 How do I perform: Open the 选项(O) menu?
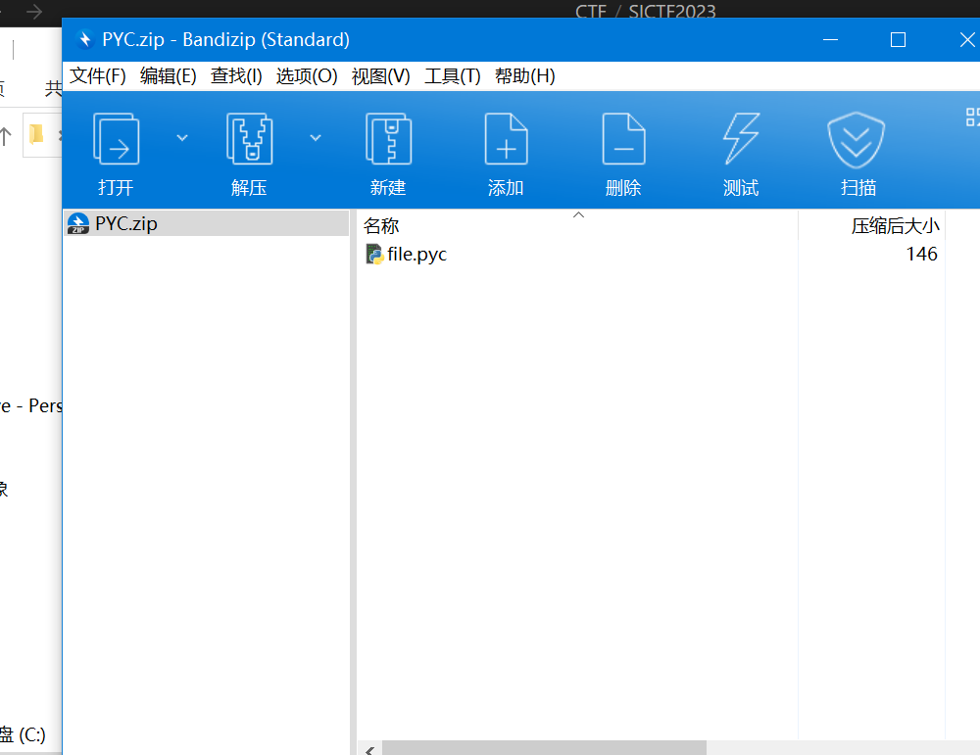tap(307, 76)
